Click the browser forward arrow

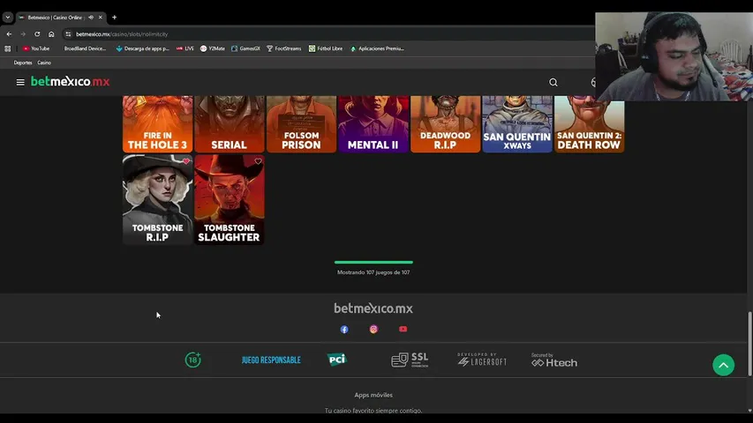(23, 34)
